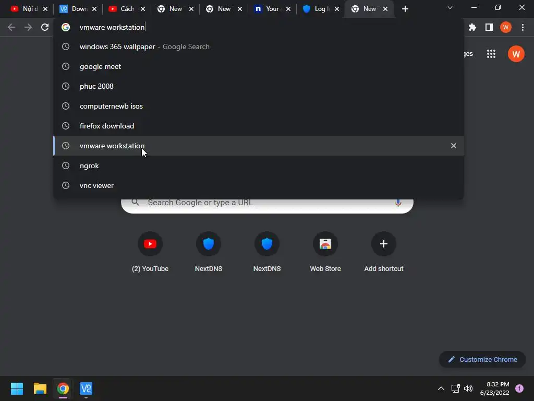Viewport: 534px width, 401px height.
Task: Remove the vmware workstation suggestion
Action: click(x=454, y=146)
